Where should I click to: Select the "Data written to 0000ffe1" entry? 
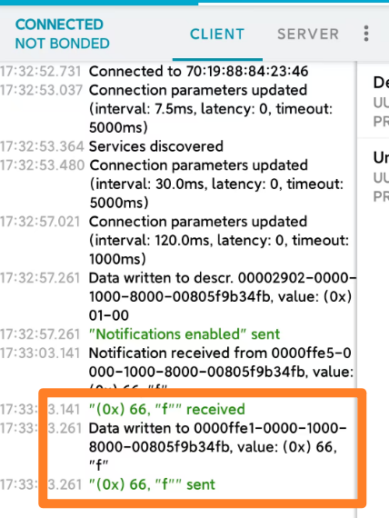[x=218, y=447]
